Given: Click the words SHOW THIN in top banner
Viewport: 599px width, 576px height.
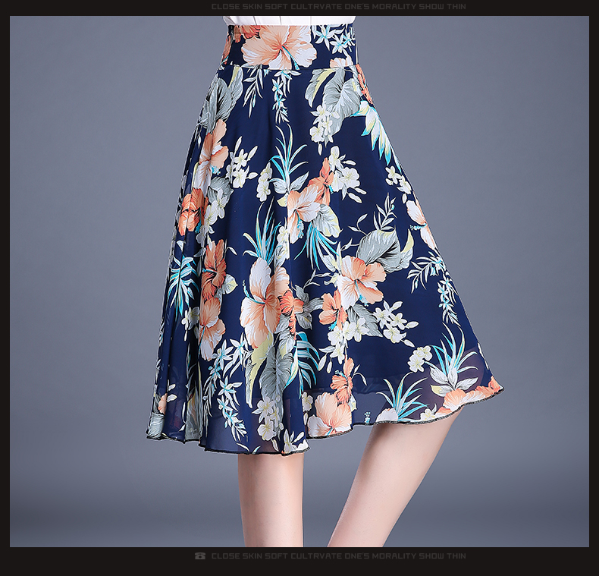Looking at the screenshot, I should click(x=441, y=7).
